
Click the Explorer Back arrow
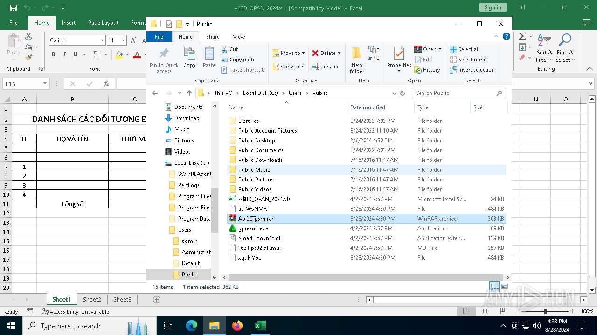(155, 93)
